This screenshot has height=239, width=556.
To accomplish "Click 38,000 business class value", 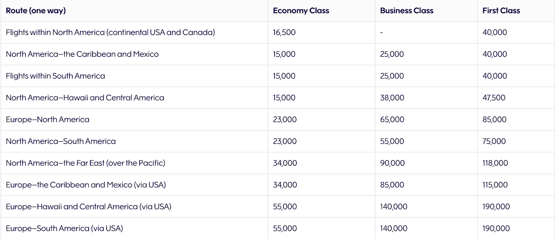I will click(x=392, y=98).
